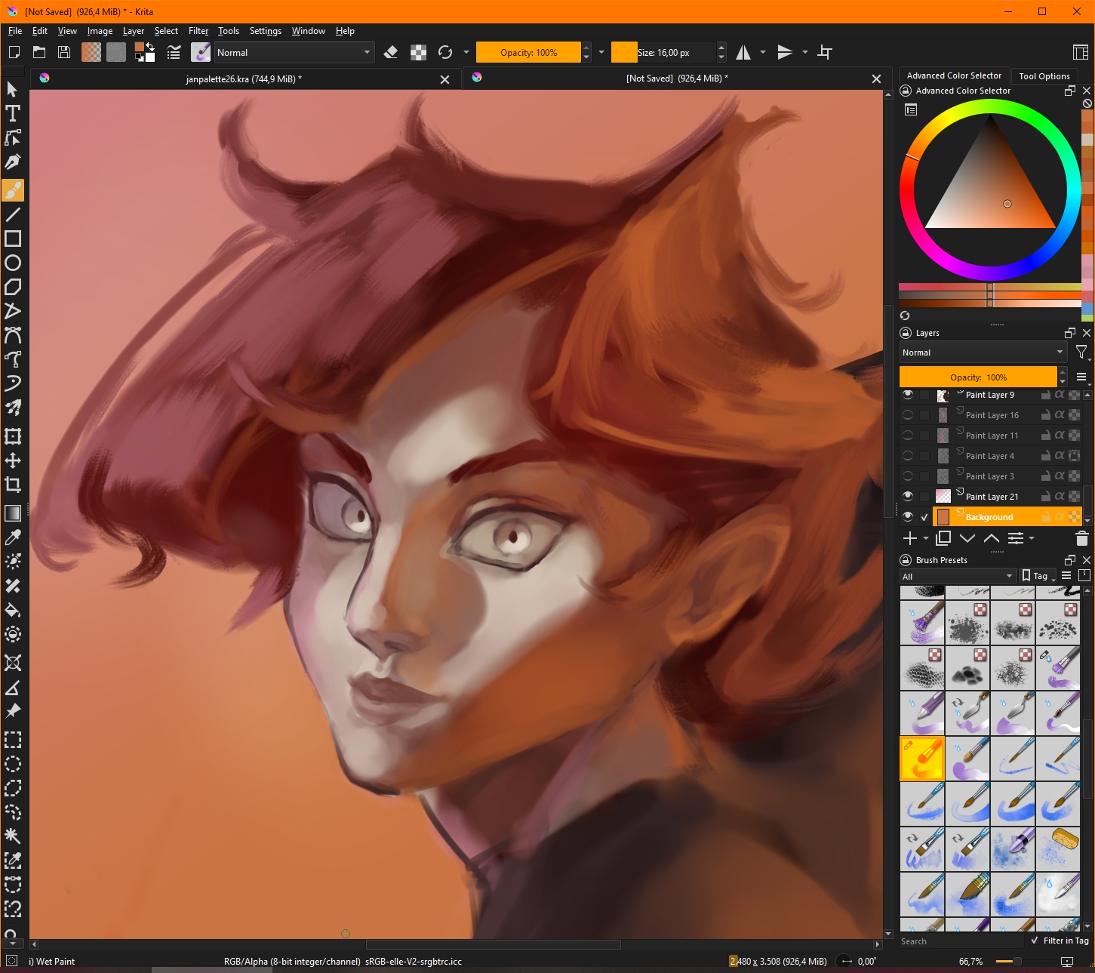Select the Gradient tool
Image resolution: width=1095 pixels, height=973 pixels.
[13, 513]
